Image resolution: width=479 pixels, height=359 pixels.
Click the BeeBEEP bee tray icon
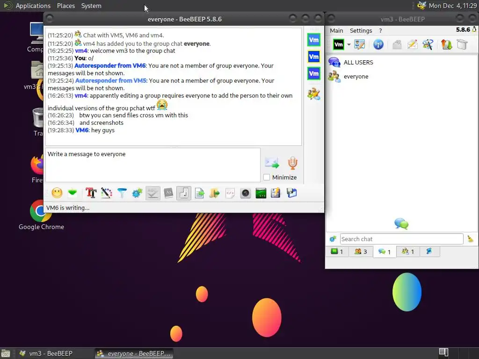coord(421,6)
